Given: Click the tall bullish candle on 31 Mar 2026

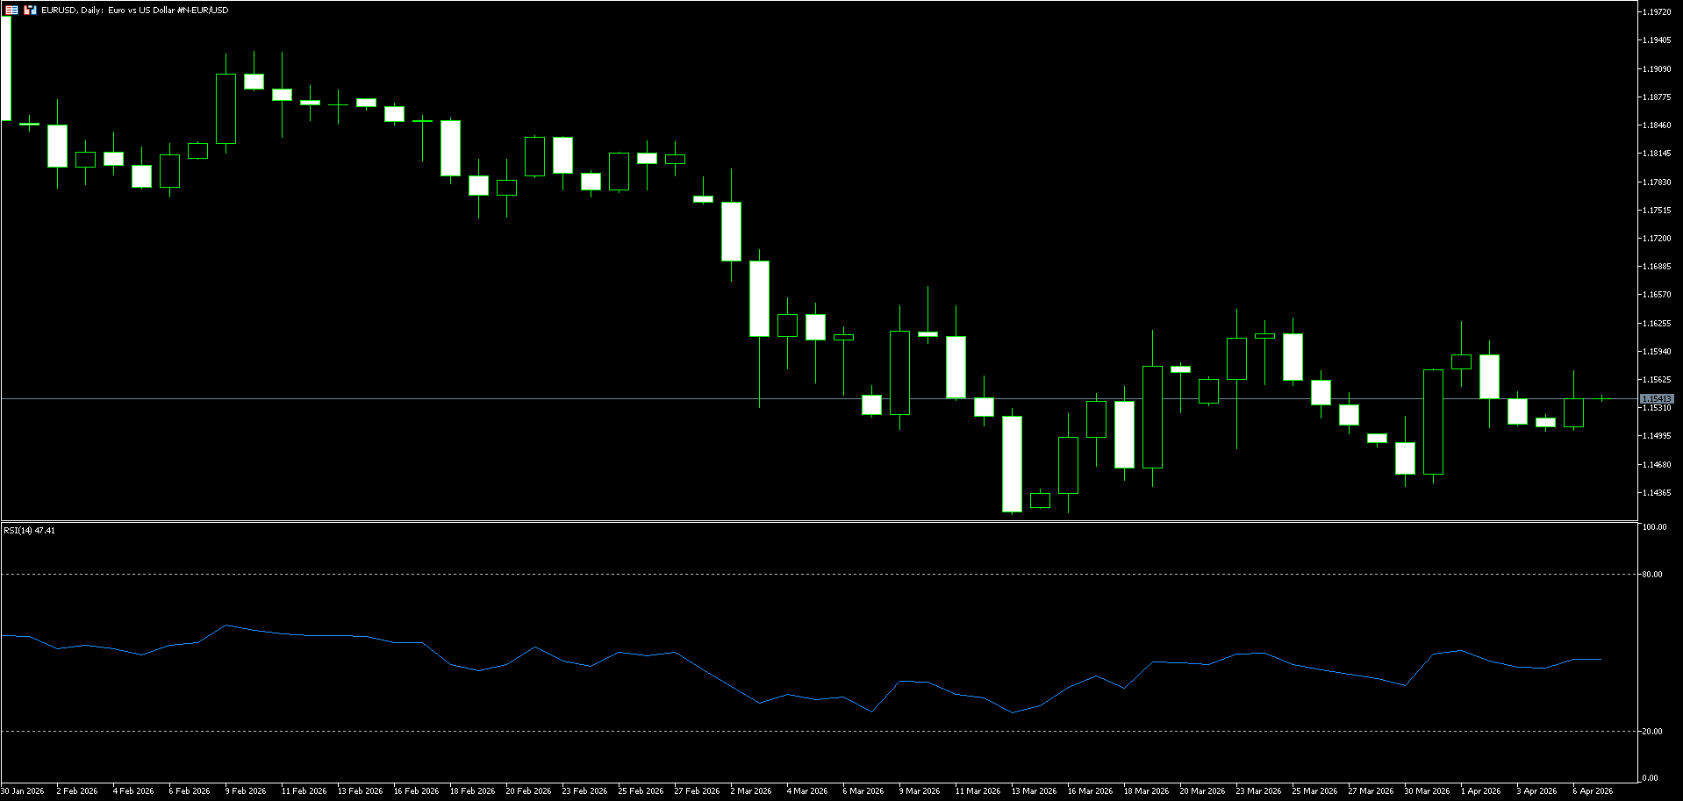Looking at the screenshot, I should pos(1433,422).
